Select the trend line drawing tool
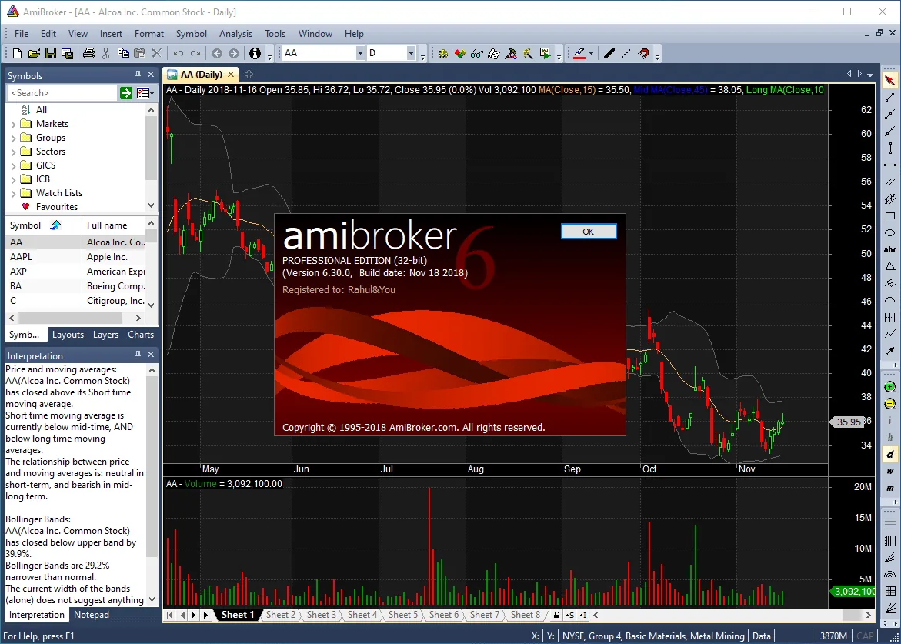901x644 pixels. [x=890, y=98]
